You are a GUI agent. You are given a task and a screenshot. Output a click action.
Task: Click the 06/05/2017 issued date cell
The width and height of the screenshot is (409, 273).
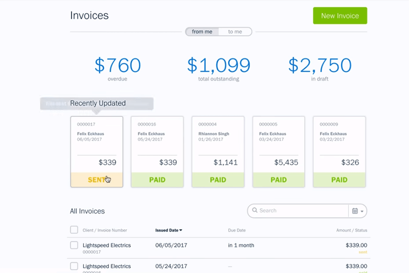point(171,245)
